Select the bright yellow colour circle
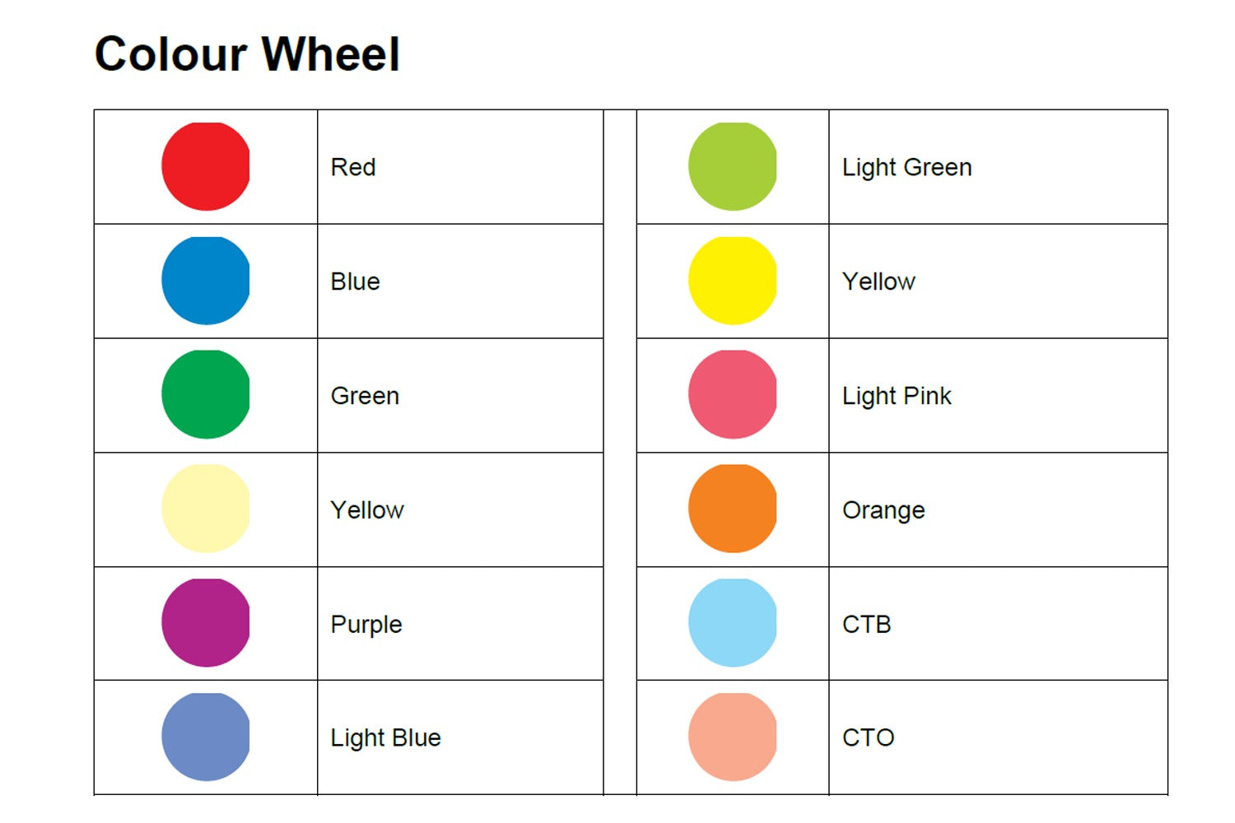Image resolution: width=1235 pixels, height=823 pixels. (x=732, y=281)
